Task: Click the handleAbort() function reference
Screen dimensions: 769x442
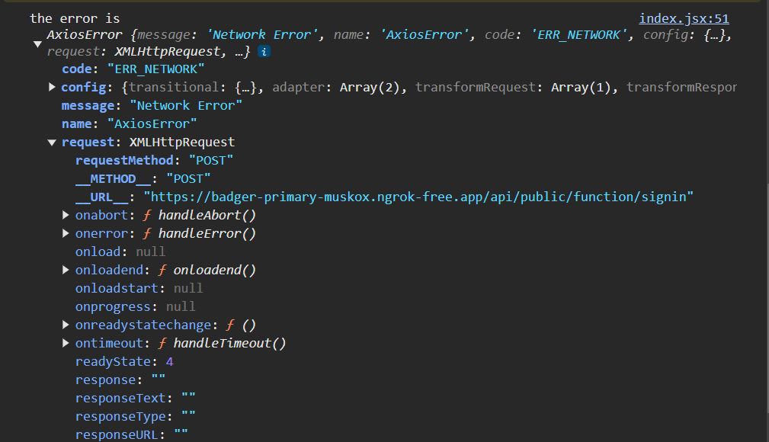Action: click(x=201, y=216)
